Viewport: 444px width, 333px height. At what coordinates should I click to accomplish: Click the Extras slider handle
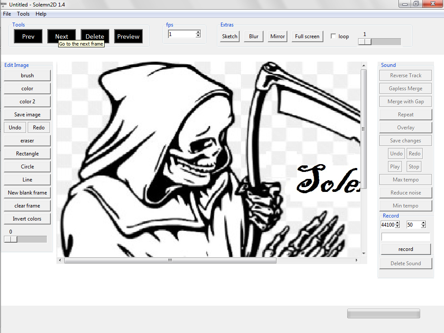[x=365, y=42]
